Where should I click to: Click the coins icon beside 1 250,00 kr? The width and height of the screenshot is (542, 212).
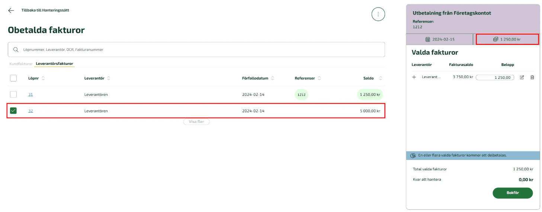click(496, 39)
